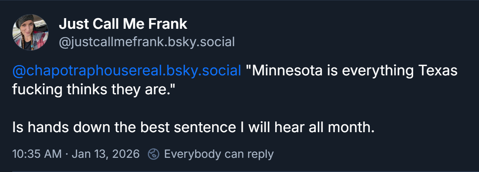The width and height of the screenshot is (479, 172).
Task: Click the word 'sentence' in the post body
Action: click(207, 128)
